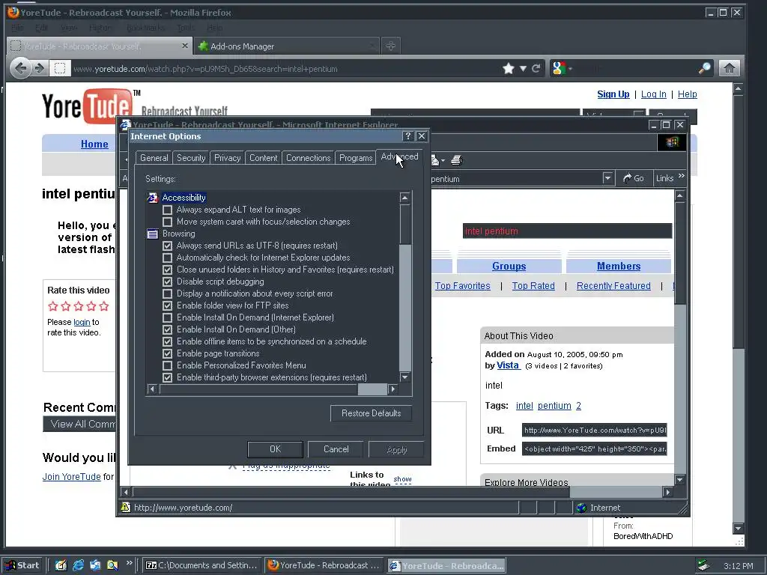The image size is (767, 575).
Task: Rate the video with the first star
Action: (53, 306)
